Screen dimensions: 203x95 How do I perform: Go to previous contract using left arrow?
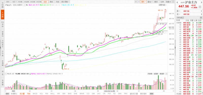point(177,3)
